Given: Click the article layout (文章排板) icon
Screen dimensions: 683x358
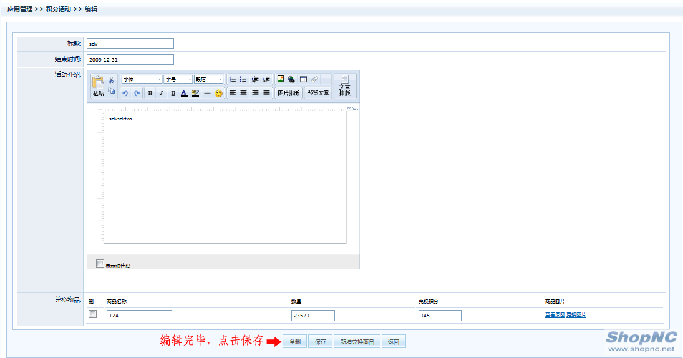Looking at the screenshot, I should pyautogui.click(x=344, y=86).
